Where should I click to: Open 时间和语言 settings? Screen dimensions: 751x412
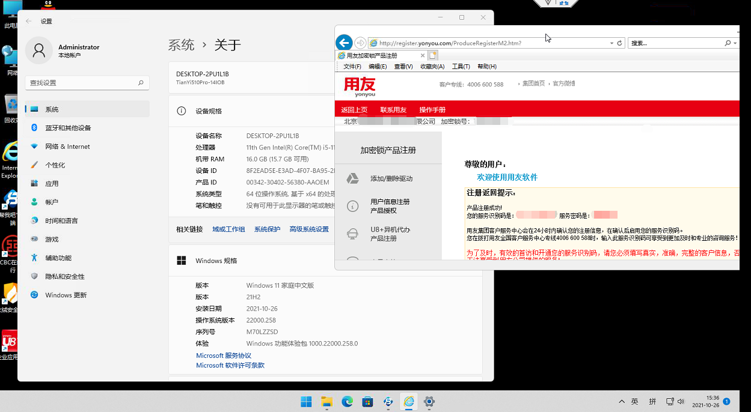87,221
